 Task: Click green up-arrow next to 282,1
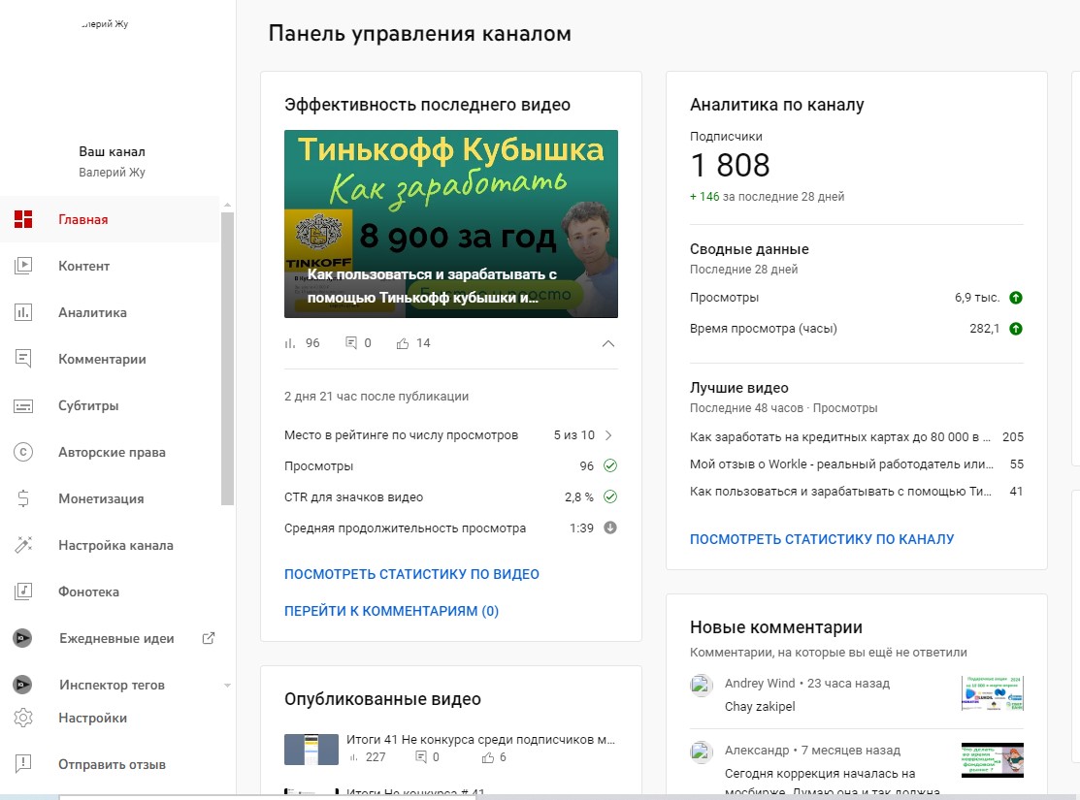1016,329
